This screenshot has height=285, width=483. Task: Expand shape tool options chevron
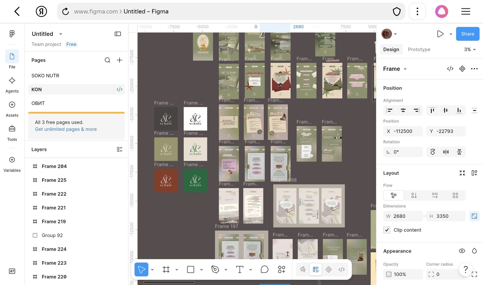[x=201, y=270]
